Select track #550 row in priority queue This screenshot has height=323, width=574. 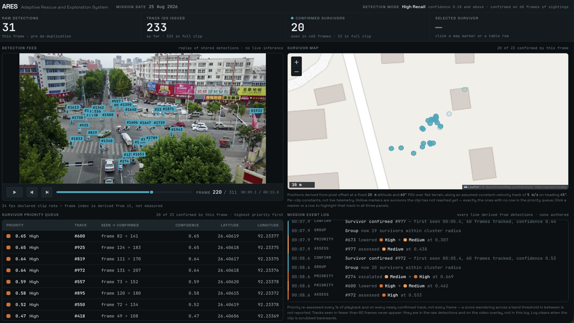[142, 305]
